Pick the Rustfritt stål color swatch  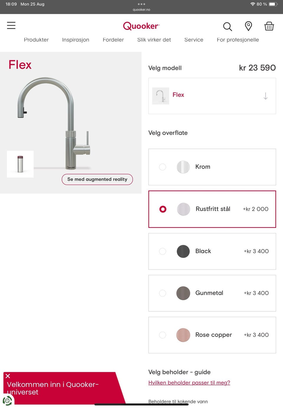pos(183,209)
